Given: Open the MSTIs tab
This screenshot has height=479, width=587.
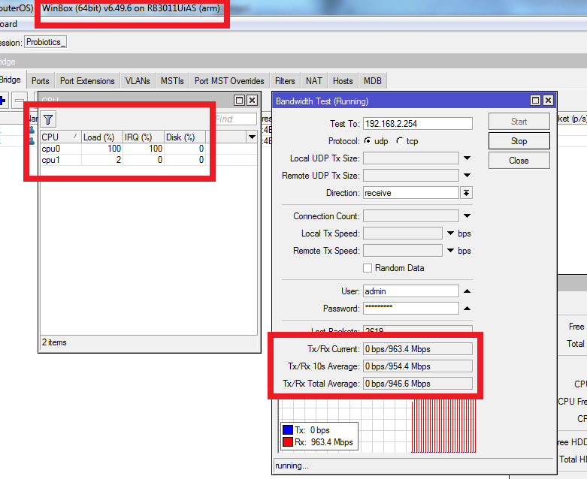Looking at the screenshot, I should 172,81.
